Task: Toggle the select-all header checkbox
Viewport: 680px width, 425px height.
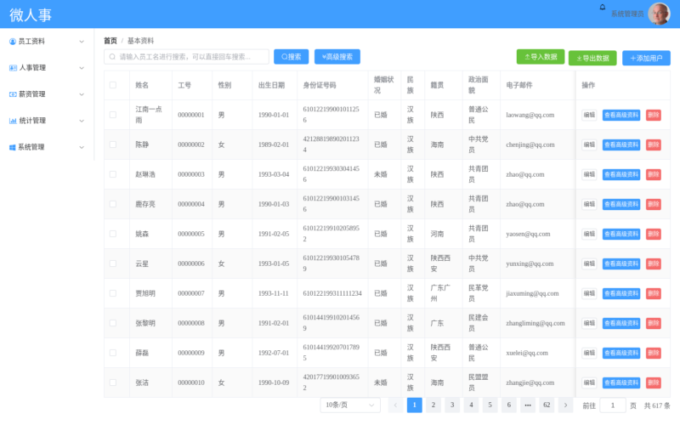Action: (113, 85)
